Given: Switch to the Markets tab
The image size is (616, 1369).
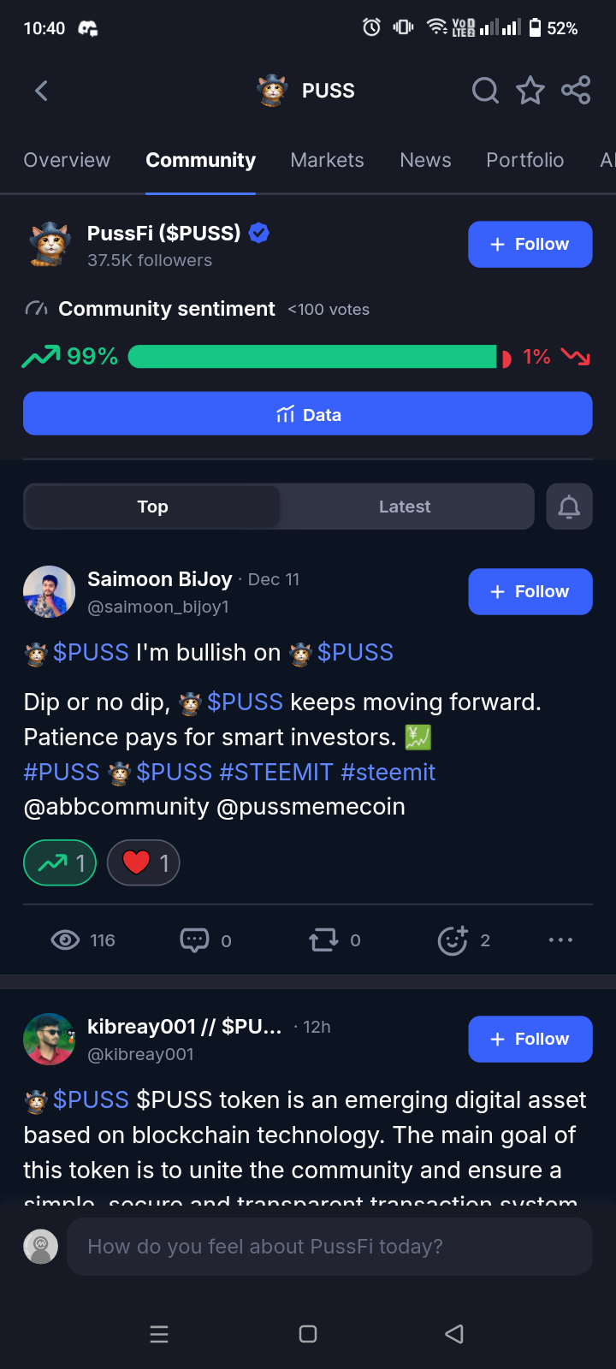Looking at the screenshot, I should tap(327, 160).
